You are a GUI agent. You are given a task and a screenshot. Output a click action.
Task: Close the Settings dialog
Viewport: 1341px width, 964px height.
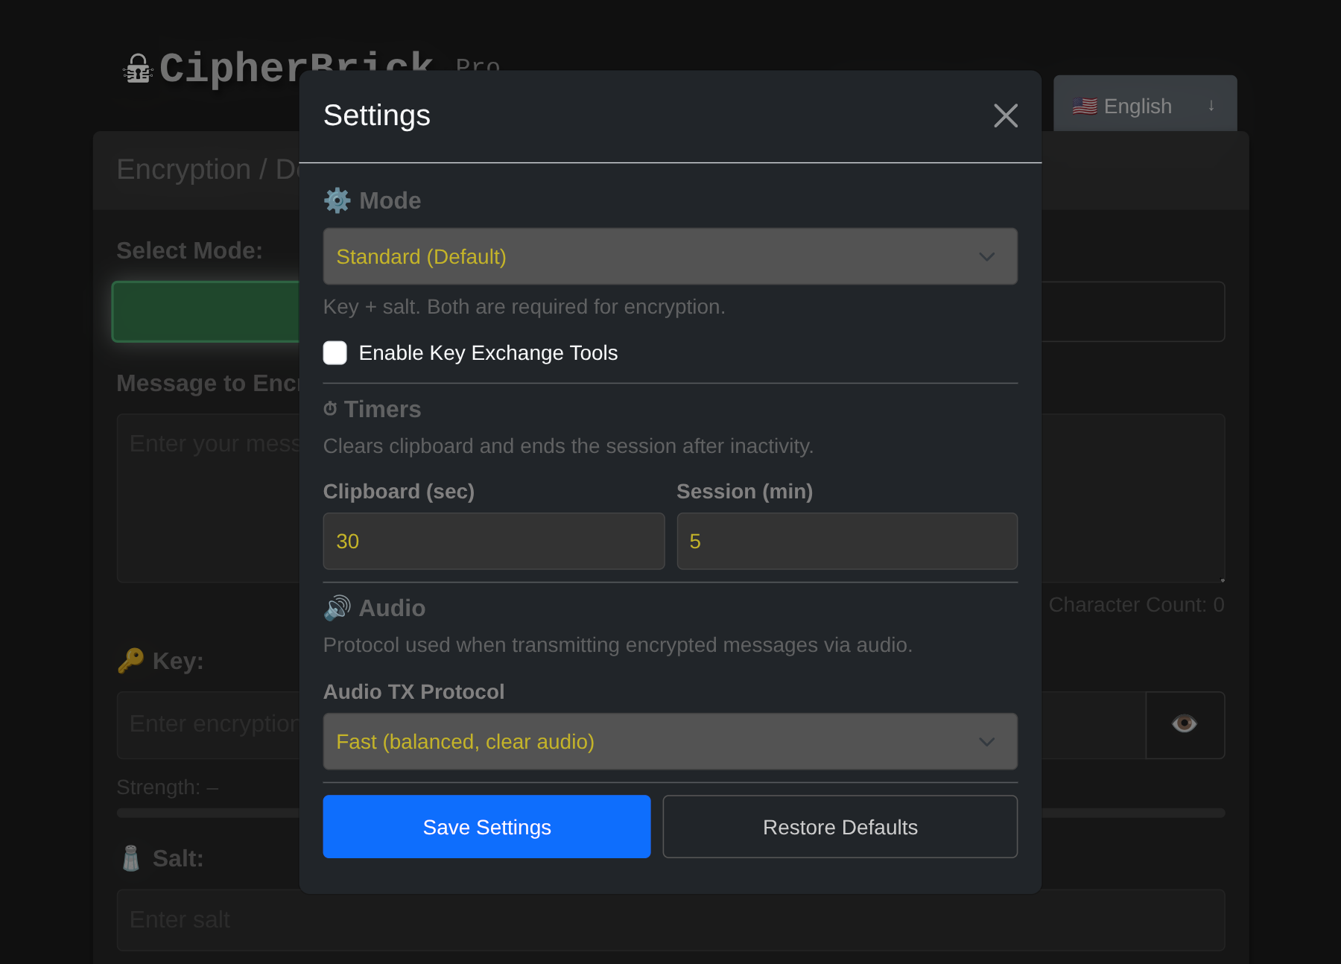tap(1006, 115)
